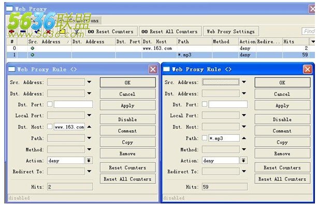Click Dst. Port field in www.163.com rule dialog

click(73, 104)
